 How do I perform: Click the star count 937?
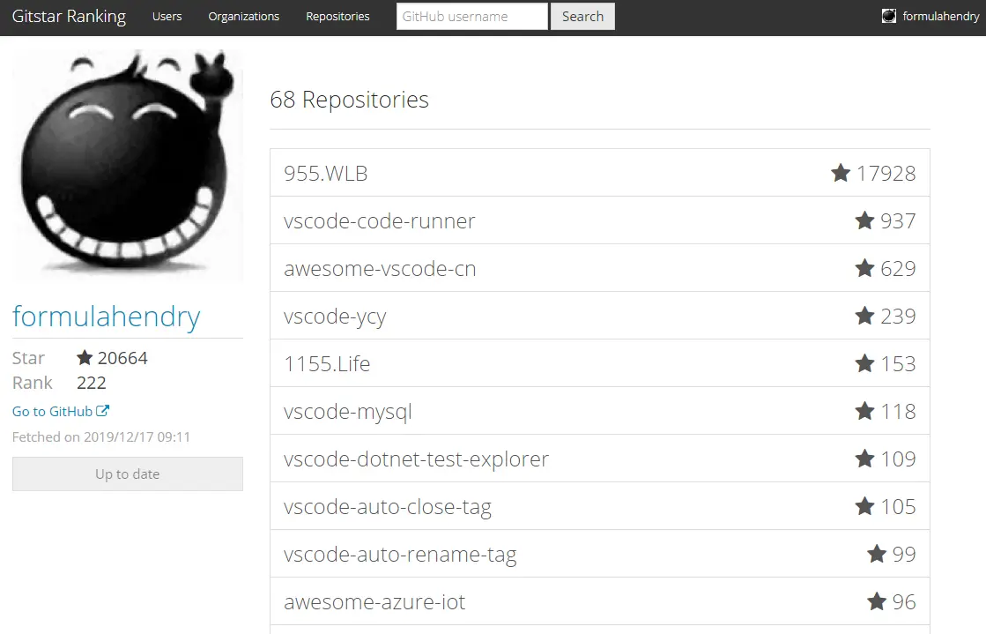click(898, 221)
